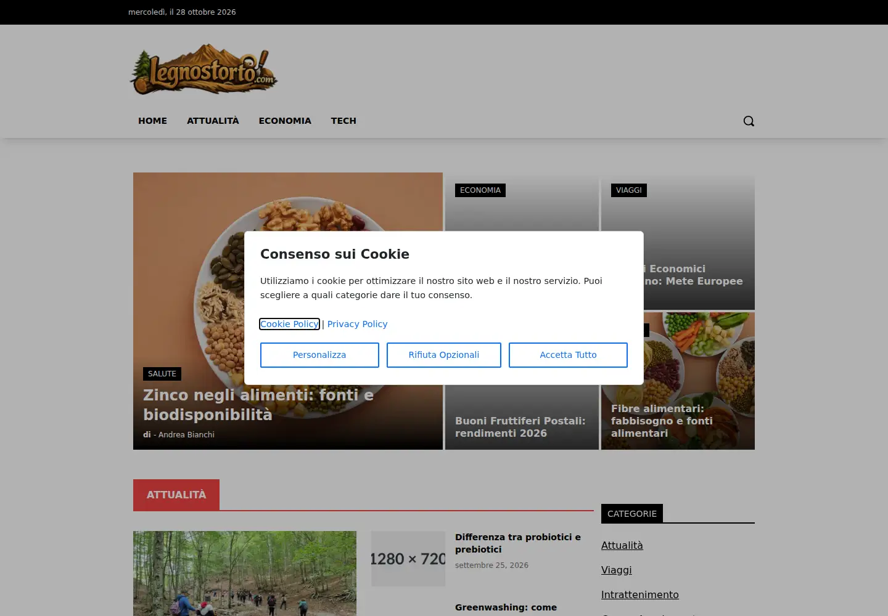This screenshot has height=616, width=888.
Task: Open the search magnifier icon
Action: 749,121
